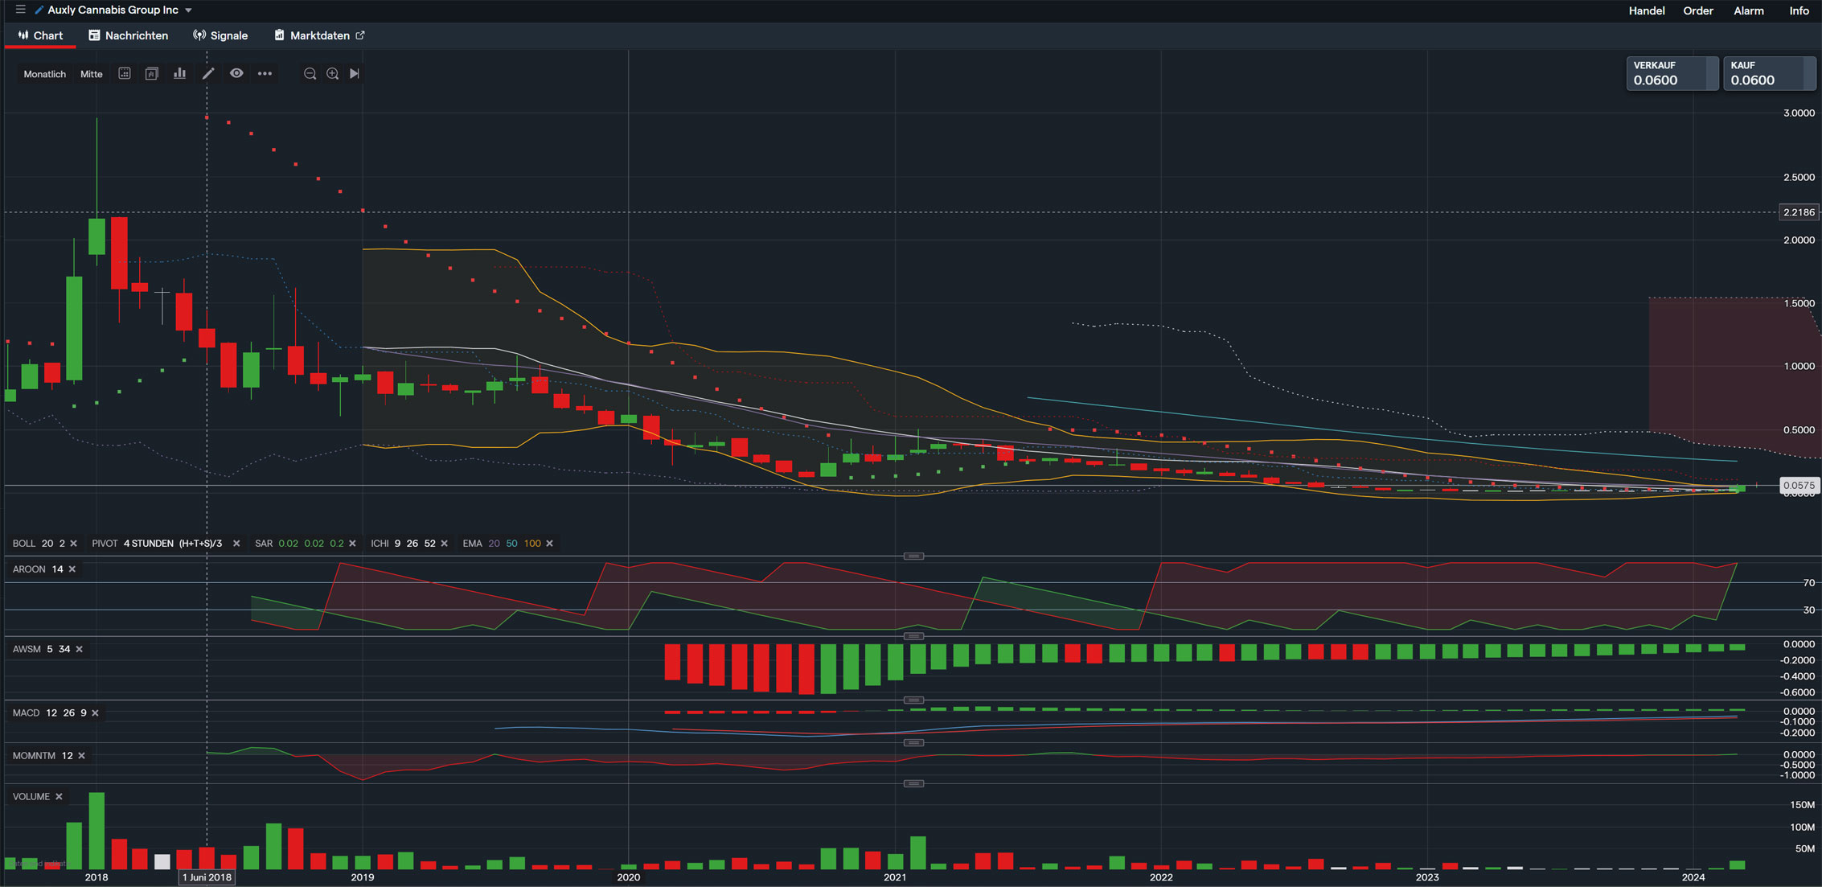Jump to latest candle with skip icon
Viewport: 1822px width, 887px height.
[355, 74]
